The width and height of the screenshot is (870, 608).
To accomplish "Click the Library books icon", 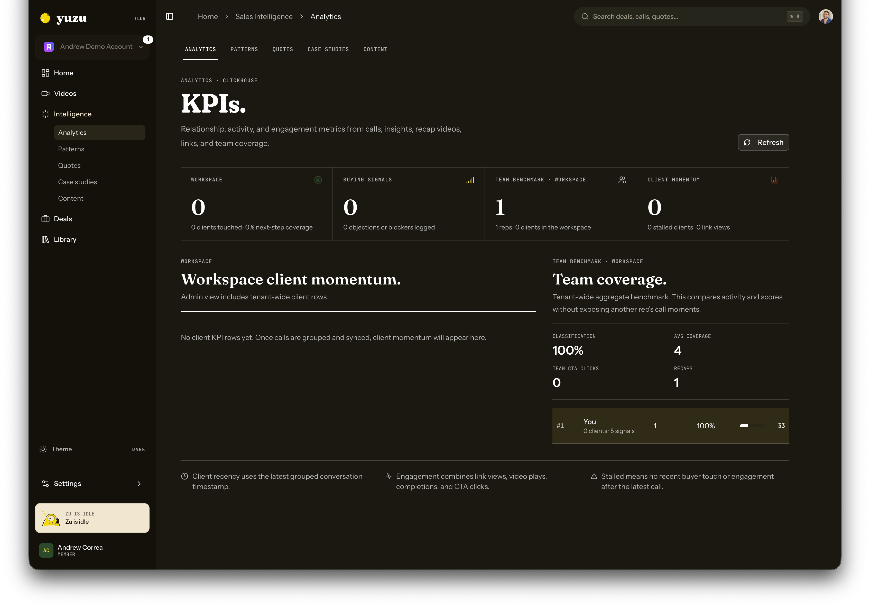I will (45, 239).
